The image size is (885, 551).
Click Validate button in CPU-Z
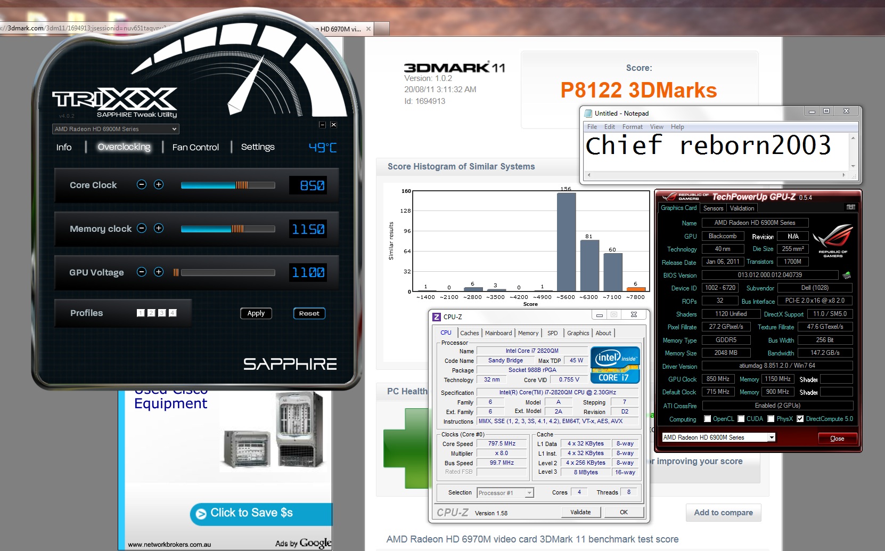click(580, 512)
